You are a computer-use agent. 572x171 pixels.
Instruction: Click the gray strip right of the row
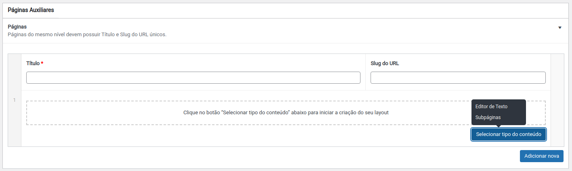[x=557, y=100]
